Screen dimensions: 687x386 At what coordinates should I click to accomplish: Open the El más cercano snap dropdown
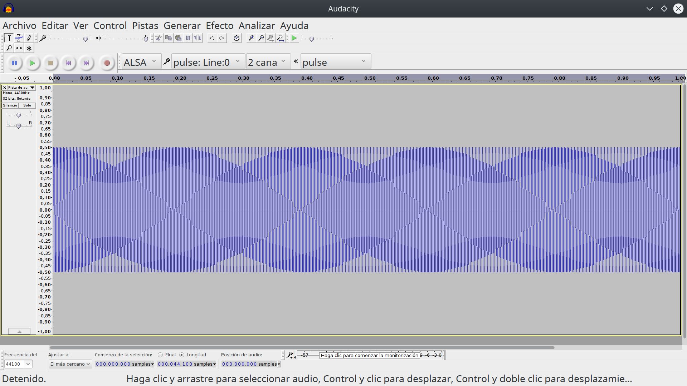point(70,364)
